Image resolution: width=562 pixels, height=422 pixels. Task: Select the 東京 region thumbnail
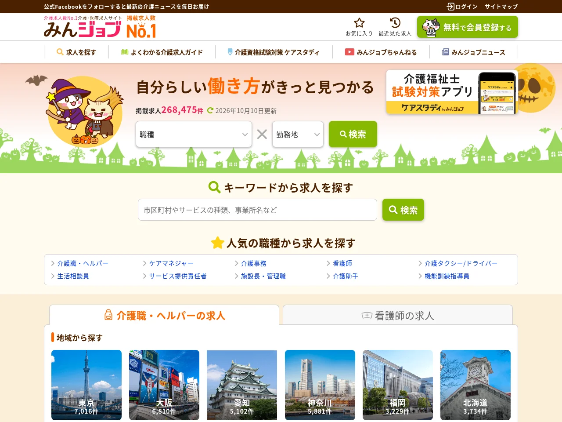tap(86, 385)
